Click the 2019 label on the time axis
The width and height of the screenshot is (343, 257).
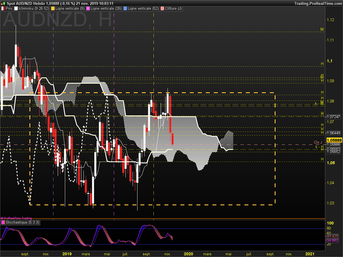(67, 254)
